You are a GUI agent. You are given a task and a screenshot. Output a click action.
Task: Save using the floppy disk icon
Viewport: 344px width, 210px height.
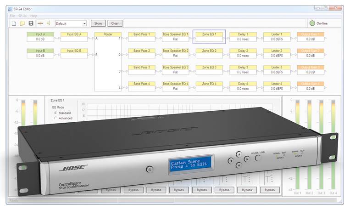[x=31, y=23]
